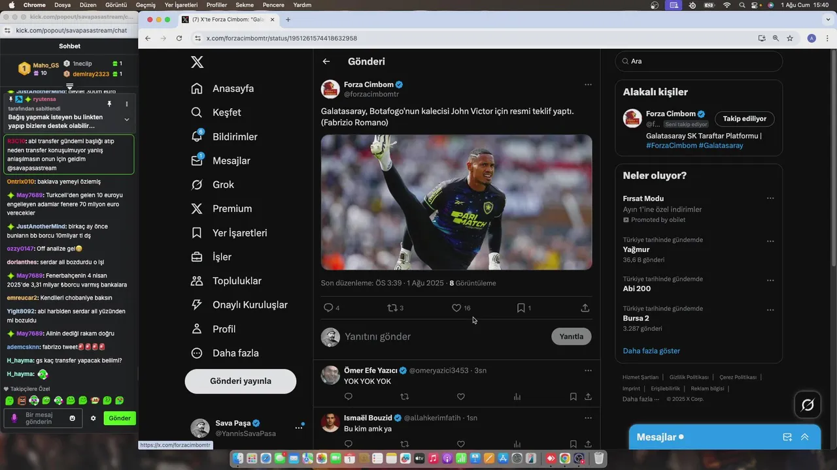
Task: Click the Yanıtla button
Action: (572, 337)
